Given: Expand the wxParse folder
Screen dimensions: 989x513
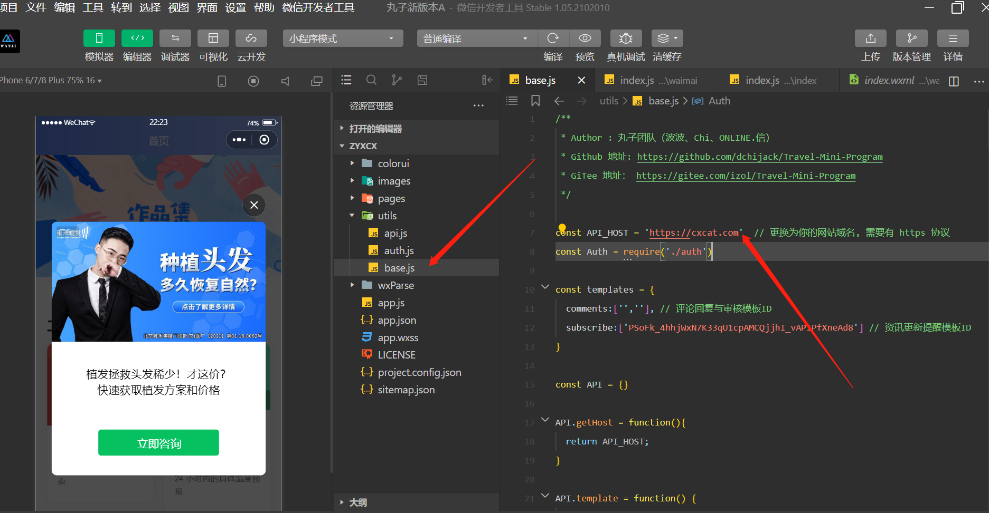Looking at the screenshot, I should pyautogui.click(x=416, y=285).
